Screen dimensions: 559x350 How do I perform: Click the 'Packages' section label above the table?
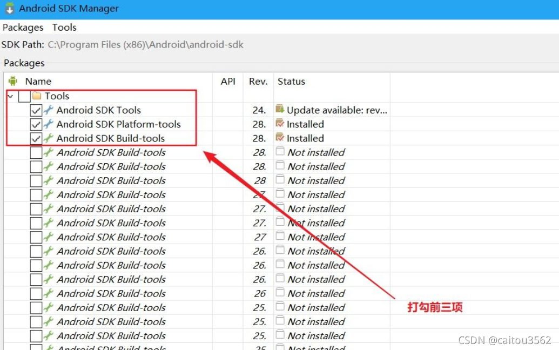point(24,63)
